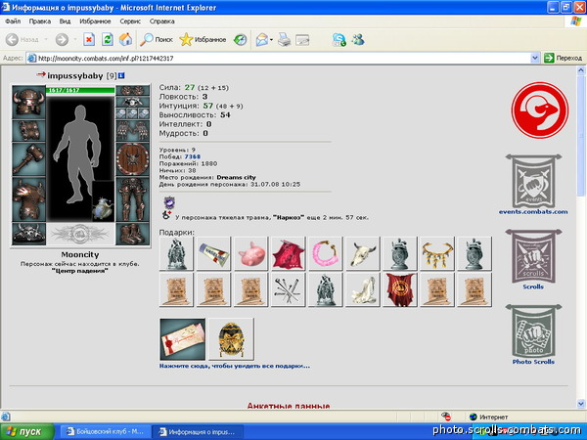Click the body armor equipment slot
This screenshot has width=587, height=440.
pyautogui.click(x=28, y=199)
